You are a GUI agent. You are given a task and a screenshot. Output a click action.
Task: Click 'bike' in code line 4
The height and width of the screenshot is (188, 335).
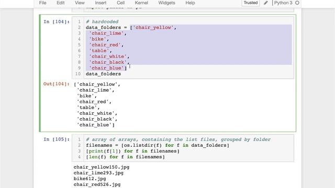(x=98, y=39)
